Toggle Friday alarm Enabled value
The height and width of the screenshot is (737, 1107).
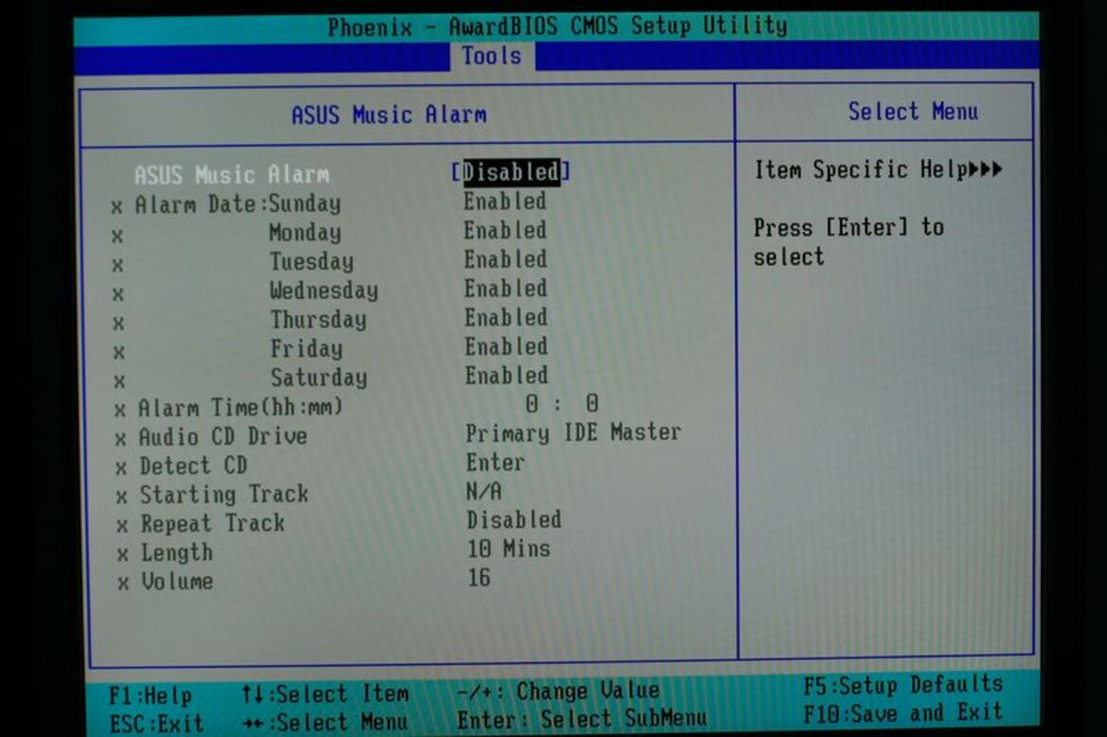tap(507, 346)
